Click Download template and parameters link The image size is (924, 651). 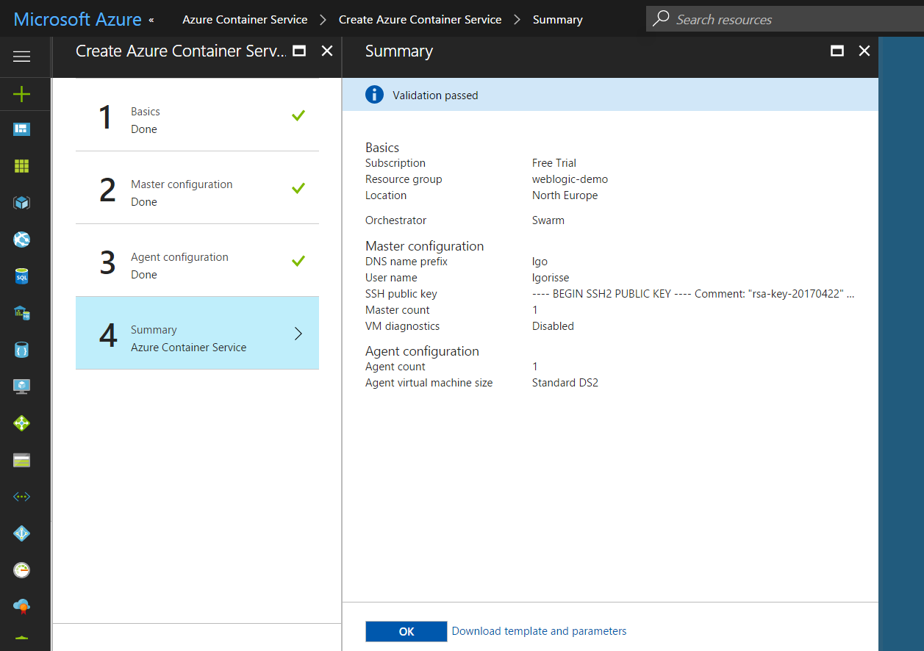pyautogui.click(x=539, y=631)
